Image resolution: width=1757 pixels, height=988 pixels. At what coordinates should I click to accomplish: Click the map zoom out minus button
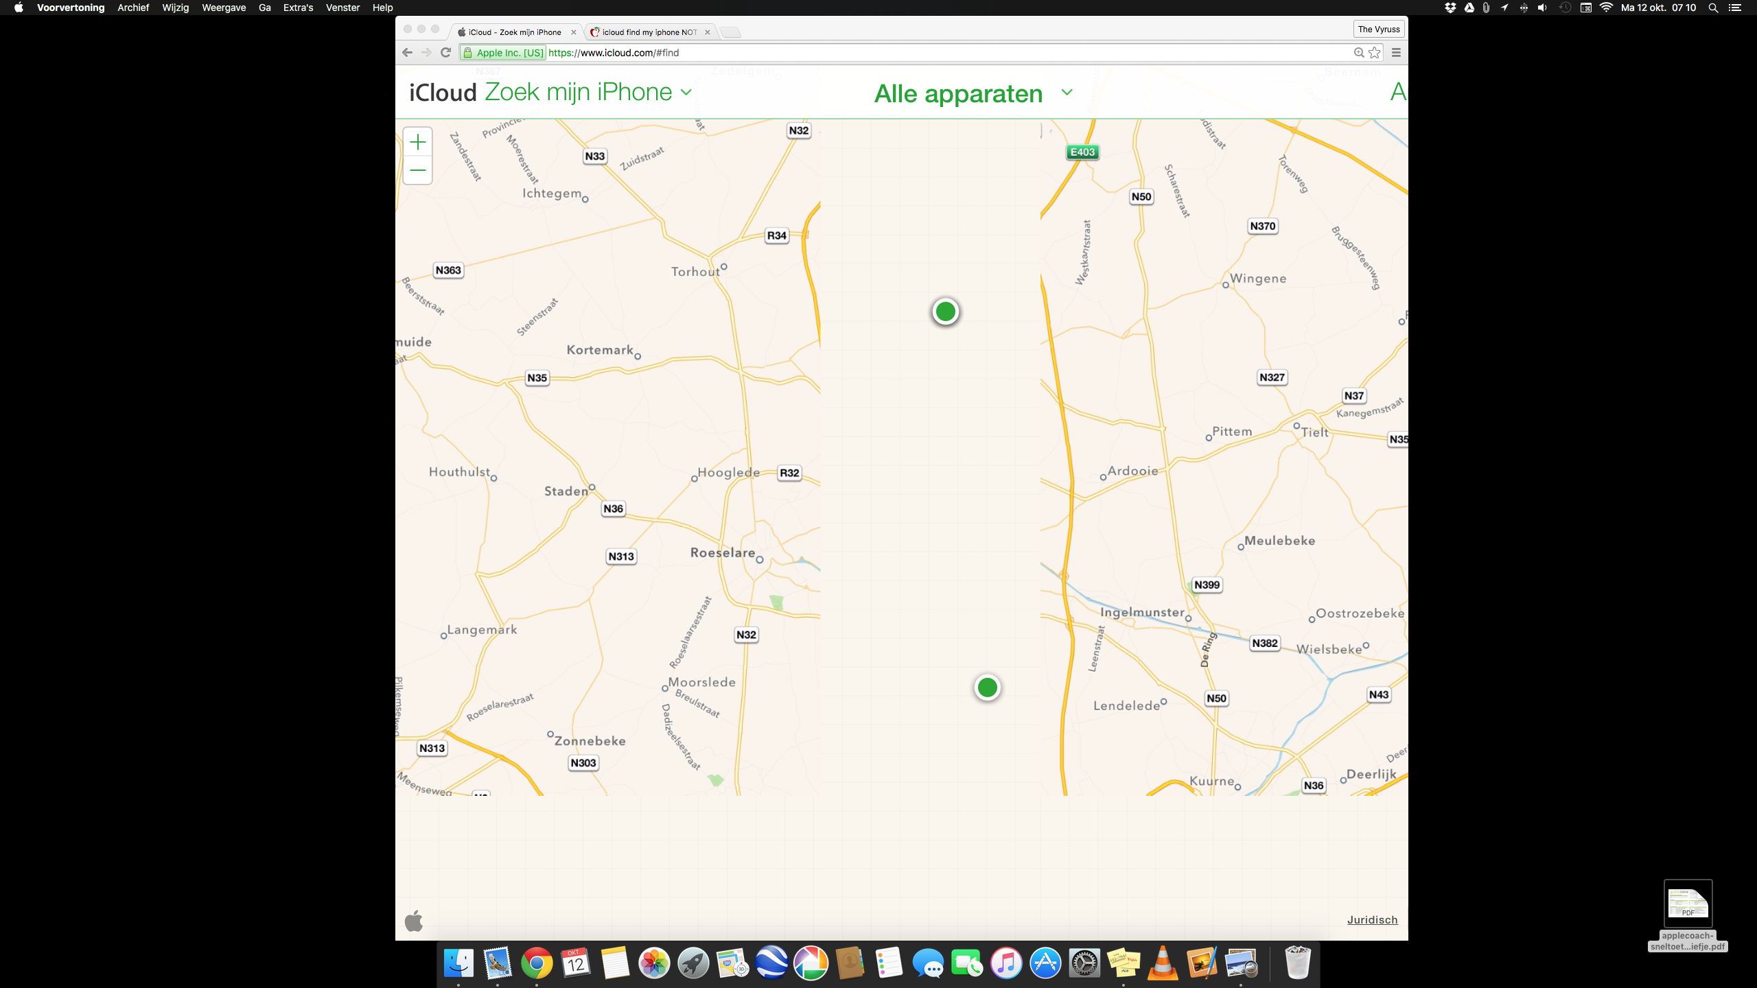(x=417, y=170)
